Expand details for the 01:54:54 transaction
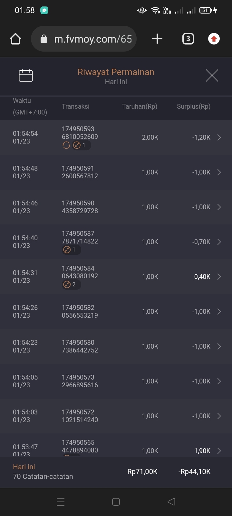 219,137
